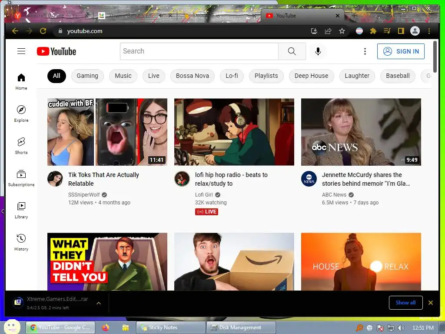Toggle the browser side panel icon
The height and width of the screenshot is (334, 445).
pos(401,31)
